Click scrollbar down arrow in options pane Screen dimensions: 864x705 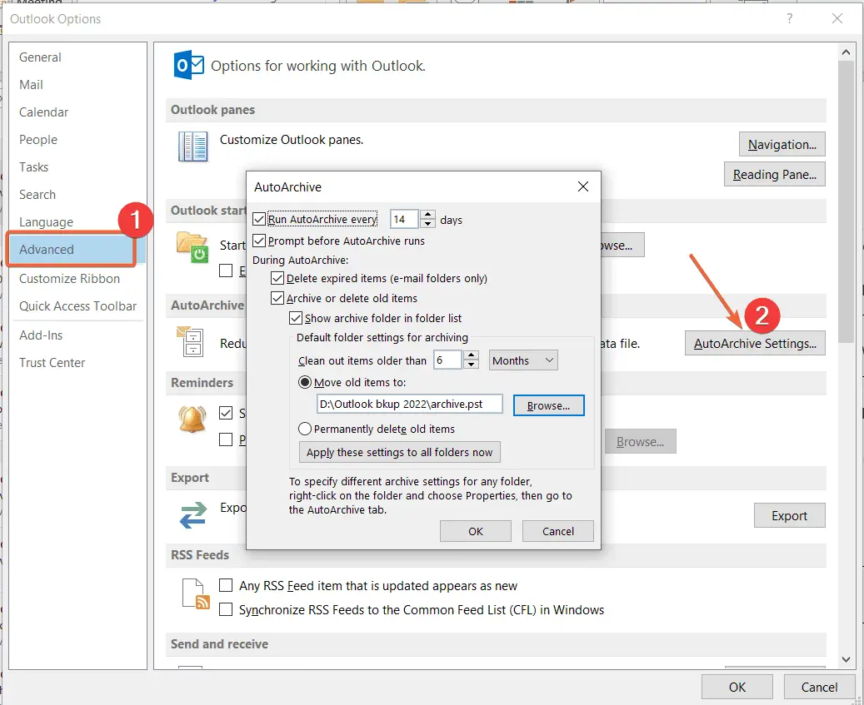(847, 659)
